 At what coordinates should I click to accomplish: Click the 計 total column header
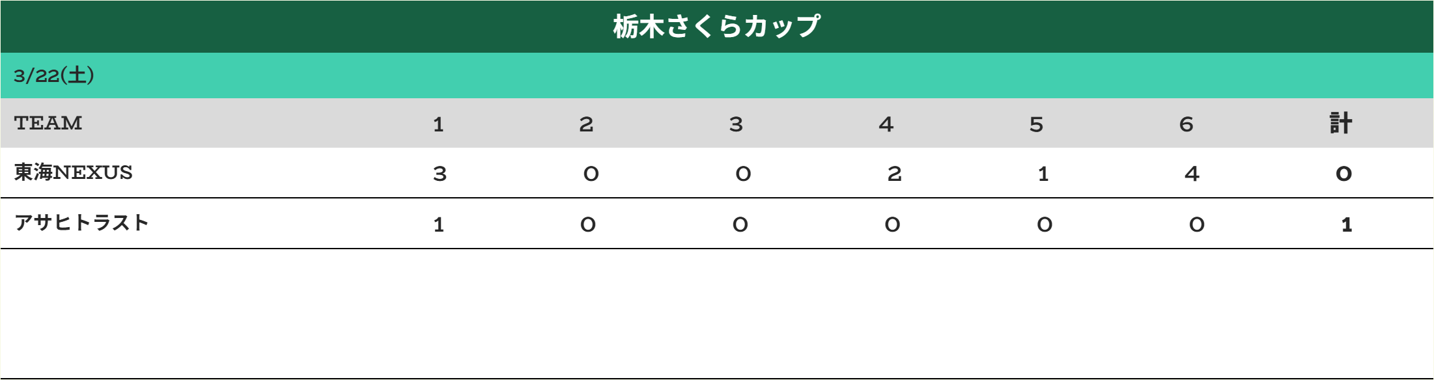click(1341, 123)
